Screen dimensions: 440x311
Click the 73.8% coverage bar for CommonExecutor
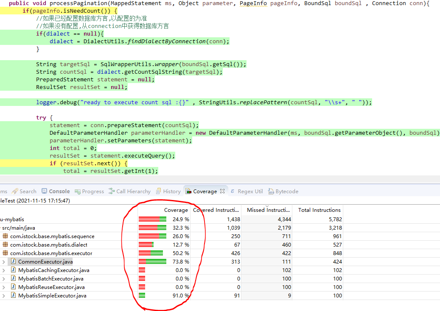[152, 262]
